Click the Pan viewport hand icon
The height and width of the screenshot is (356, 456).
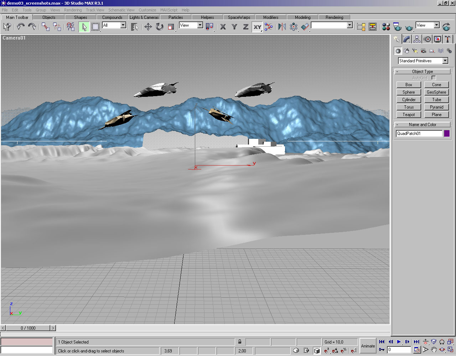pyautogui.click(x=434, y=350)
